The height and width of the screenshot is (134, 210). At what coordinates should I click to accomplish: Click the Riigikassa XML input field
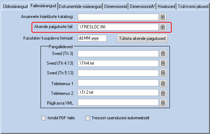coord(118,102)
